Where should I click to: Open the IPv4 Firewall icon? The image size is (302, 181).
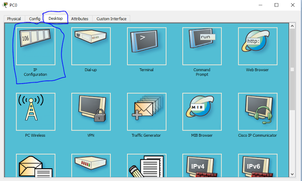coord(202,165)
